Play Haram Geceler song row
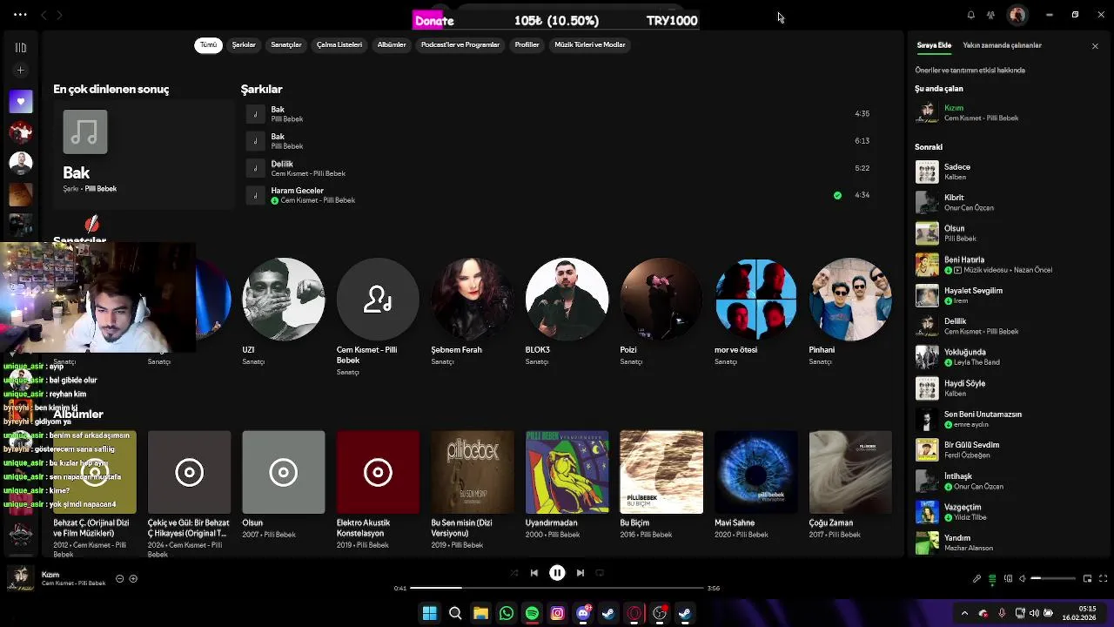1114x627 pixels. pos(557,195)
